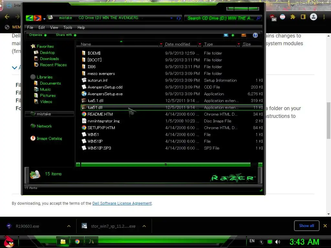331x248 pixels.
Task: Expand the view options arrow
Action: tap(233, 35)
